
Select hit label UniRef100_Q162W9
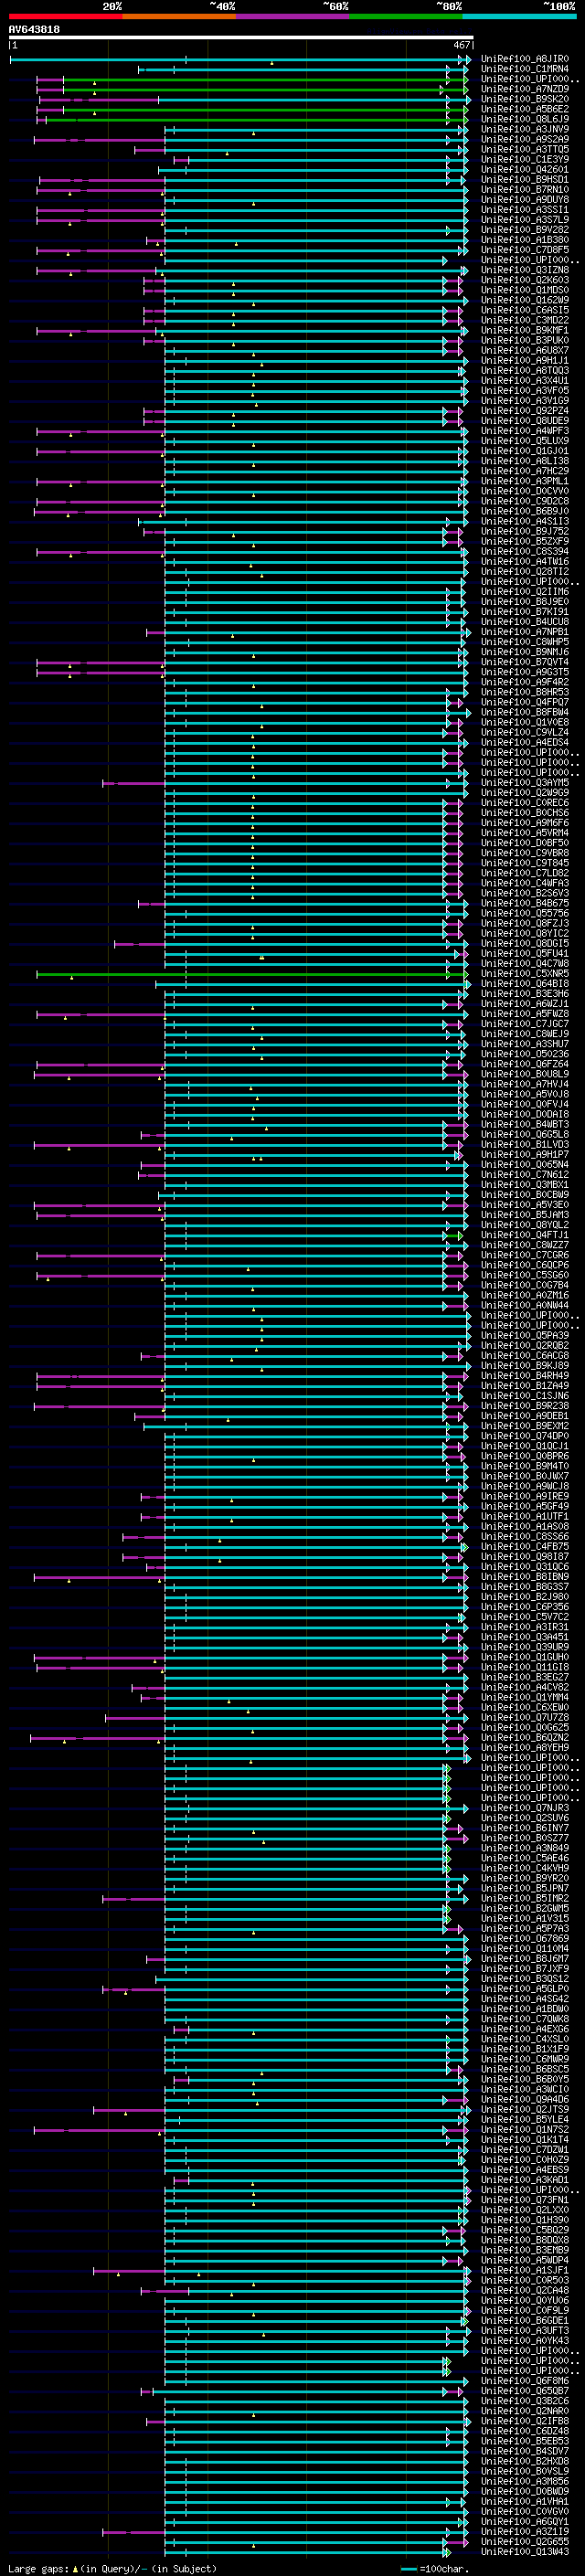[525, 300]
